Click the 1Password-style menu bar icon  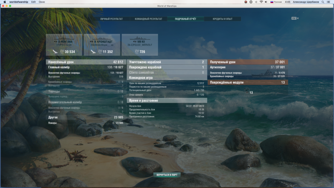coord(251,2)
